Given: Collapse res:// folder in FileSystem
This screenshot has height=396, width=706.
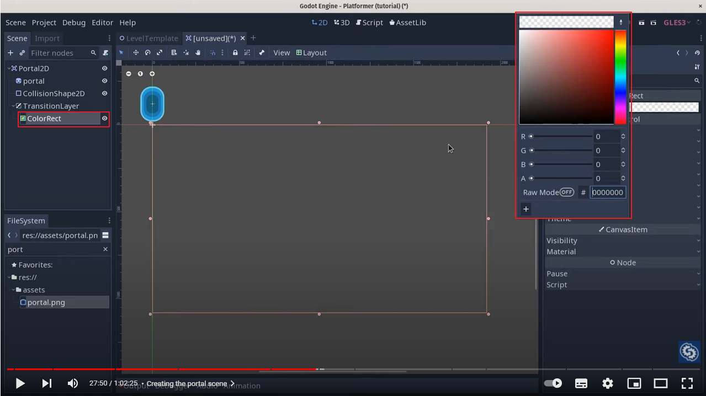Looking at the screenshot, I should pyautogui.click(x=9, y=277).
